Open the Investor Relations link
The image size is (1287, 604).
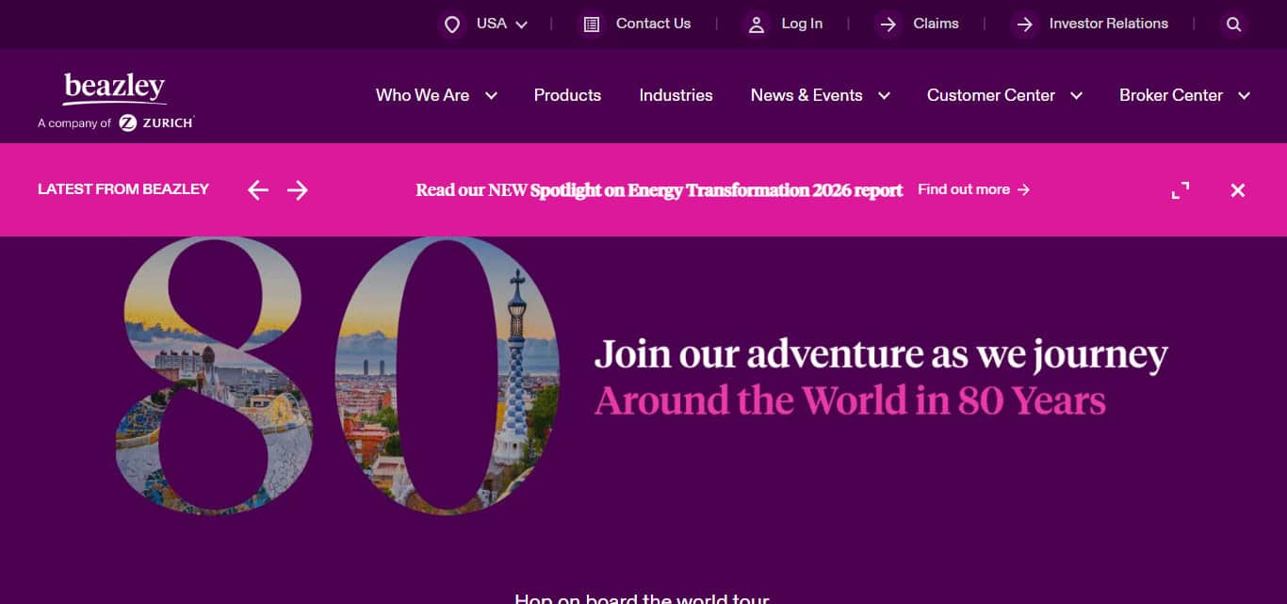pyautogui.click(x=1108, y=24)
